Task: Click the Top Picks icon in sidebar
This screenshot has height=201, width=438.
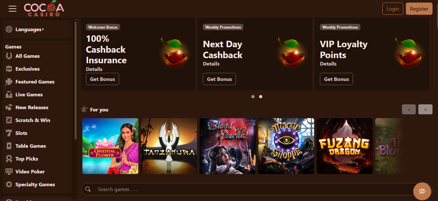Action: 9,159
